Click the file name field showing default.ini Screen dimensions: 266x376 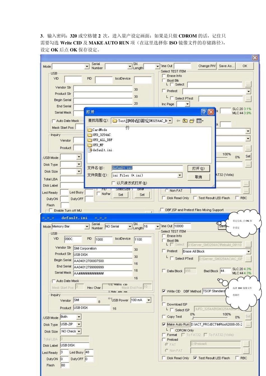click(147, 168)
